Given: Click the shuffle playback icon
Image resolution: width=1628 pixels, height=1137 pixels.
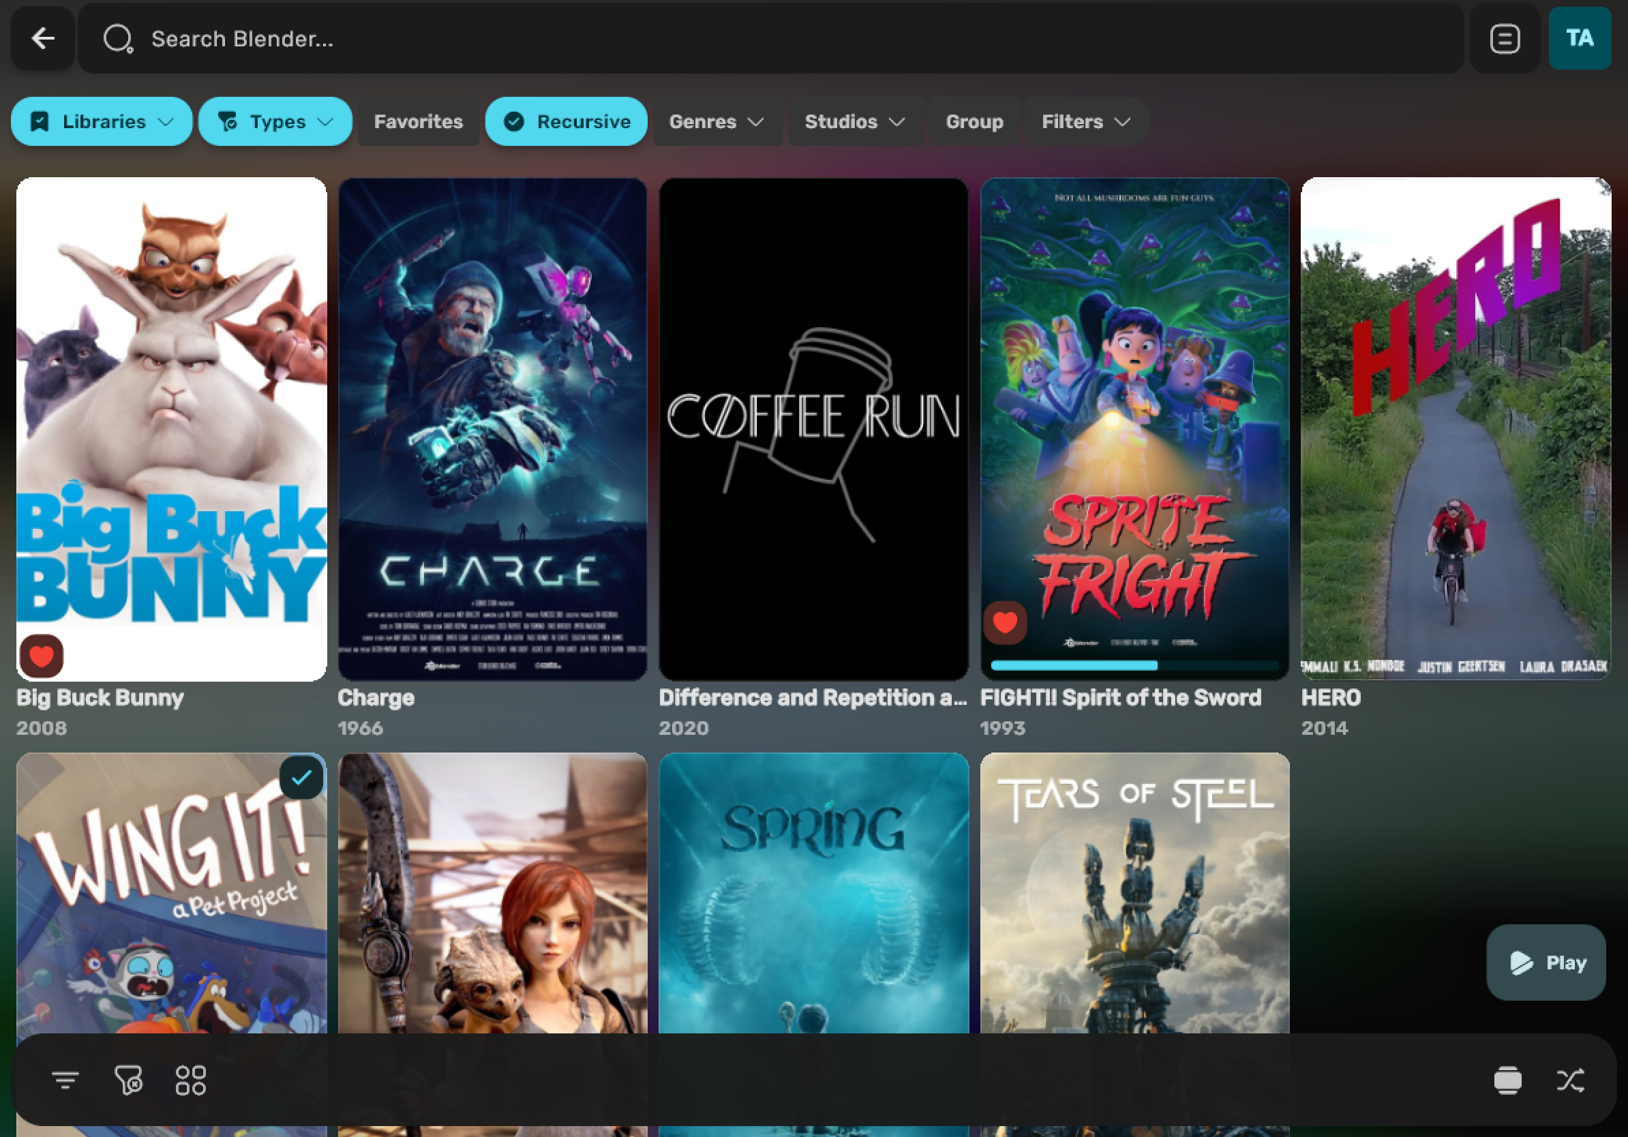Looking at the screenshot, I should tap(1570, 1080).
